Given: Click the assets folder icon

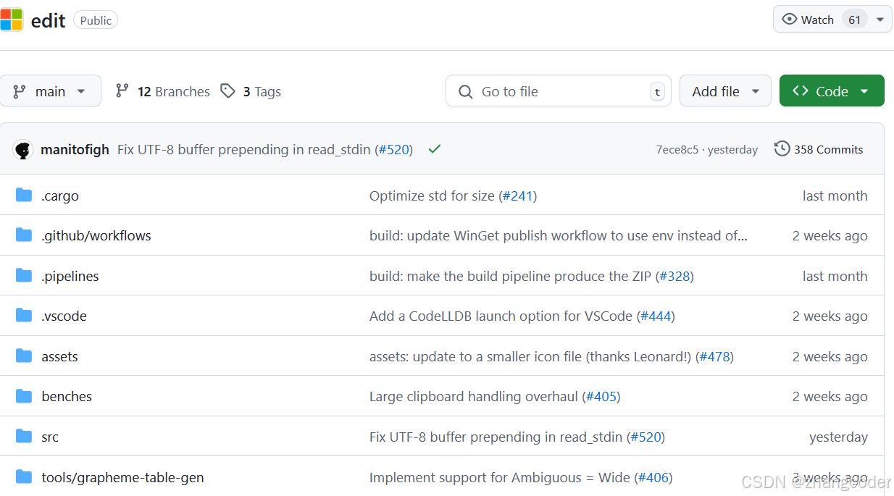Looking at the screenshot, I should click(24, 356).
